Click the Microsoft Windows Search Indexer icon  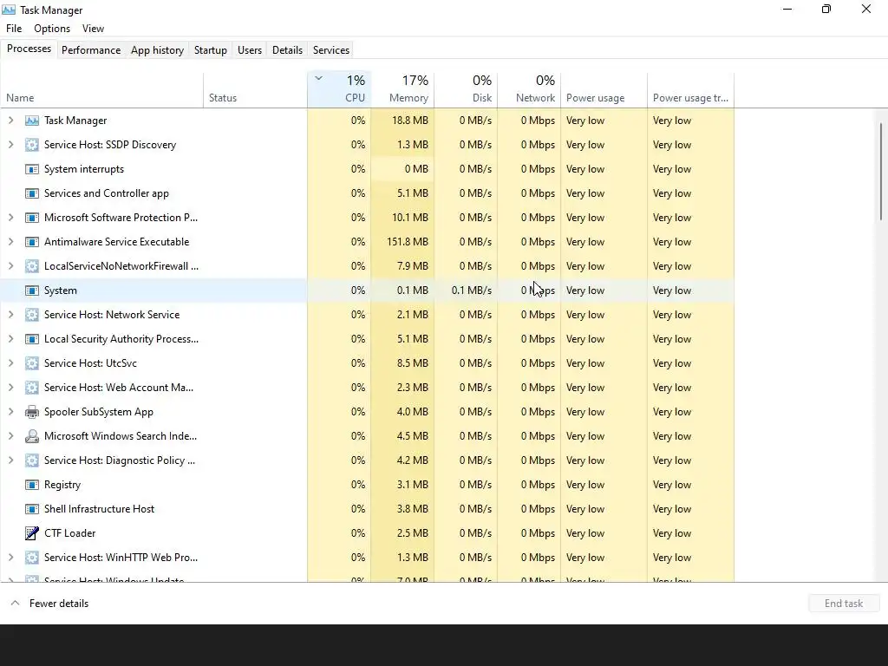tap(32, 436)
